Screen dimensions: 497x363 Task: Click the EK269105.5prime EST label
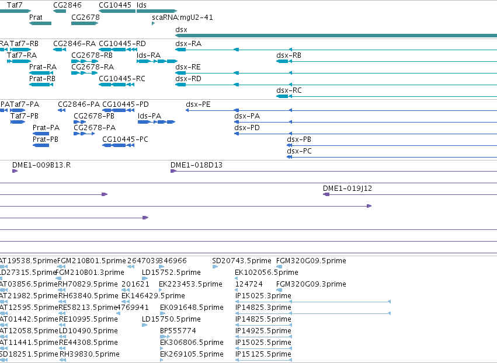[192, 354]
